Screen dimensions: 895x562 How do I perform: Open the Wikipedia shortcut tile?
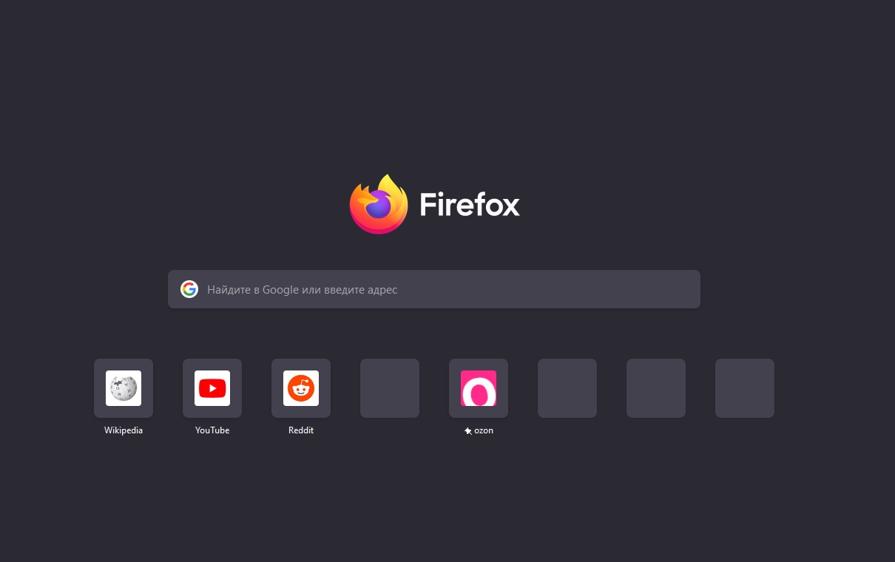coord(124,388)
